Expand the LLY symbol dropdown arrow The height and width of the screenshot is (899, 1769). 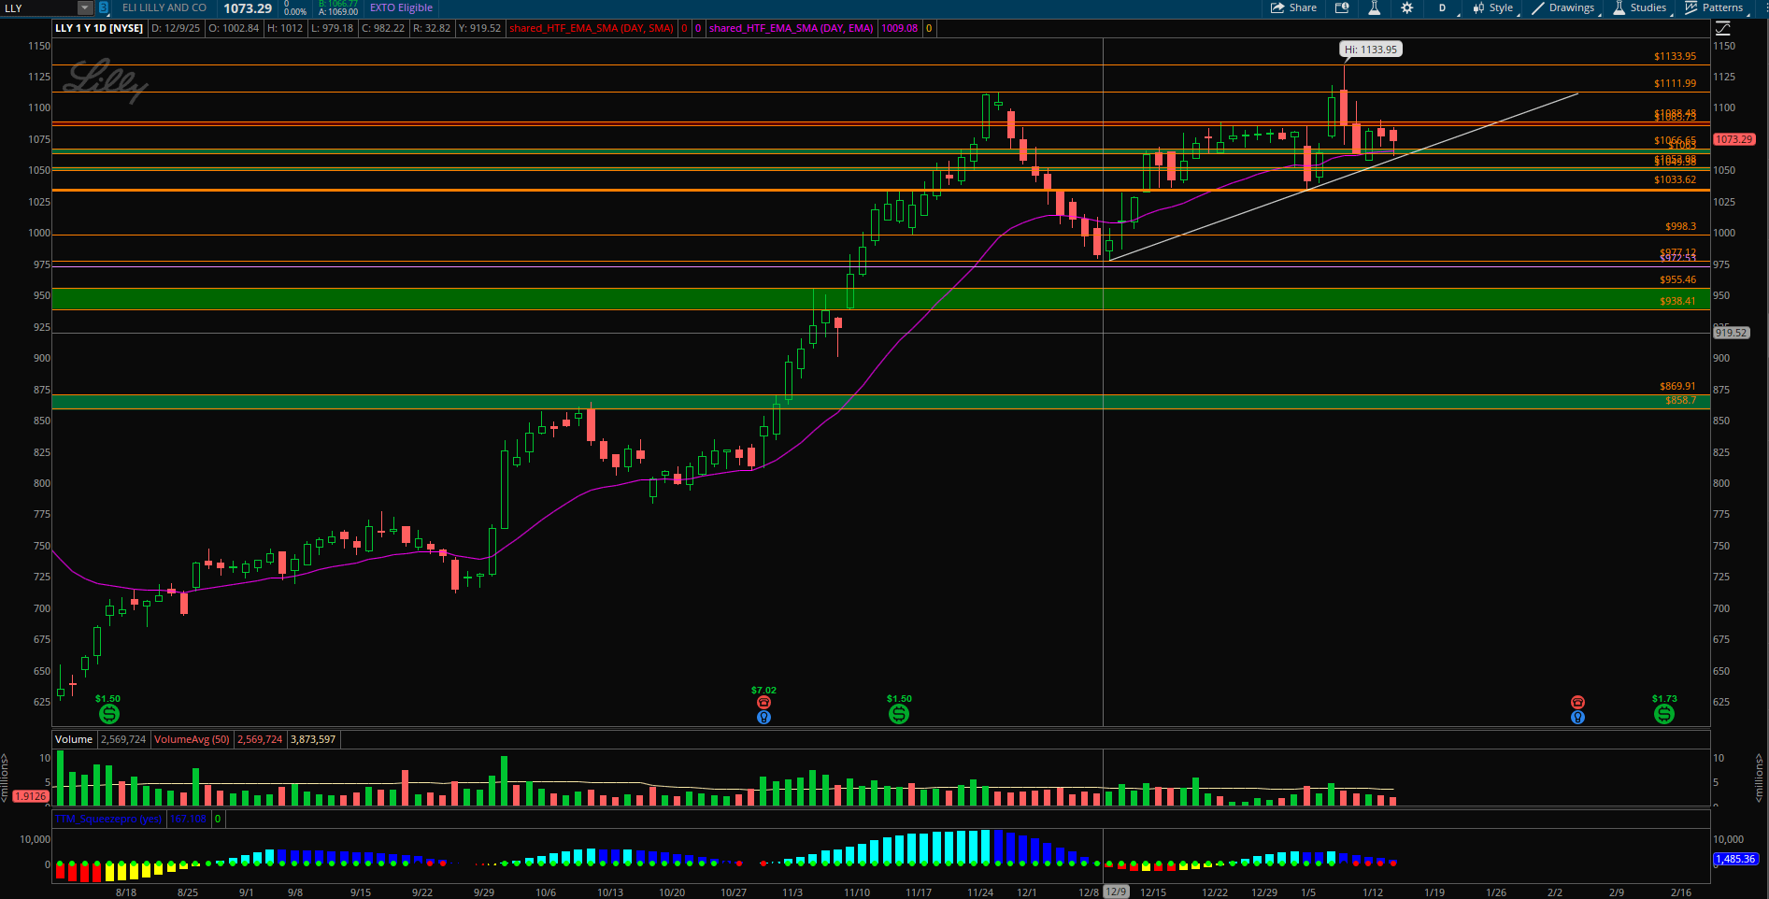(x=85, y=7)
